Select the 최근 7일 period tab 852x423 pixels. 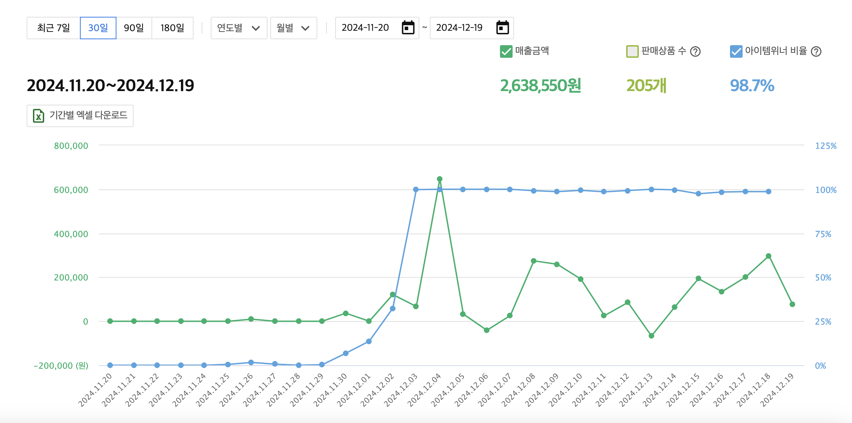click(54, 28)
